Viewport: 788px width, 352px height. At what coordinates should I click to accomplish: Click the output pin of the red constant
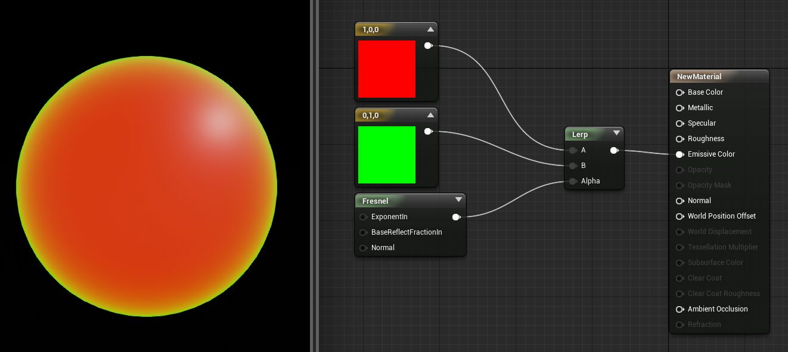pos(427,45)
